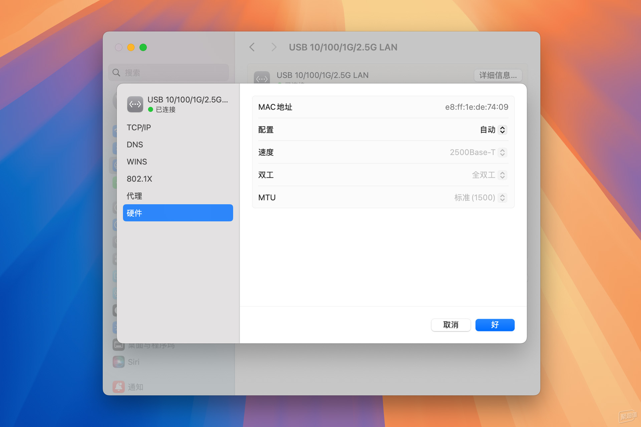
Task: Click the 配置 label
Action: point(266,130)
